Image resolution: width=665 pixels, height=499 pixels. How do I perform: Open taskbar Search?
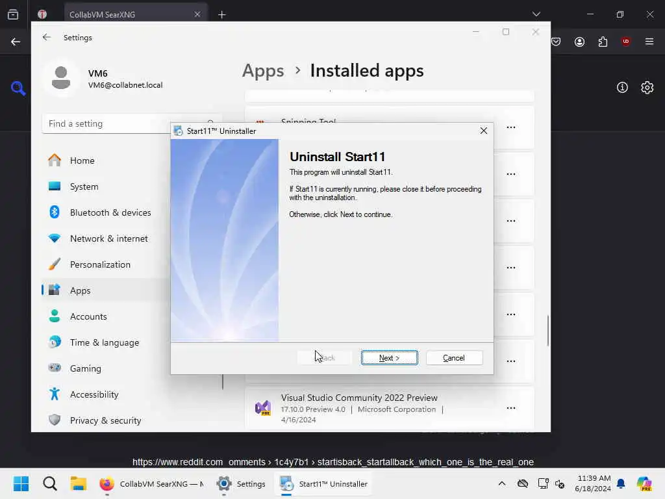coord(49,483)
